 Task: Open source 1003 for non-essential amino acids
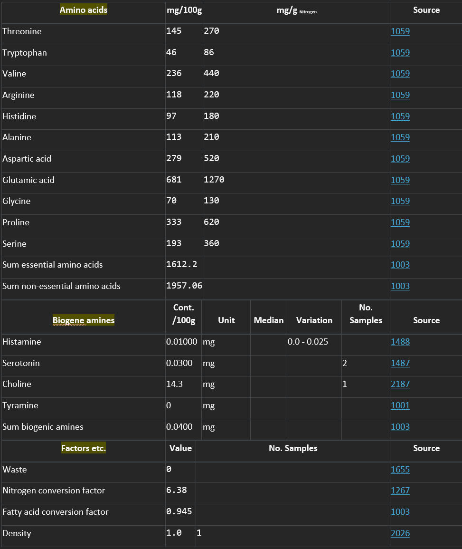click(x=400, y=286)
